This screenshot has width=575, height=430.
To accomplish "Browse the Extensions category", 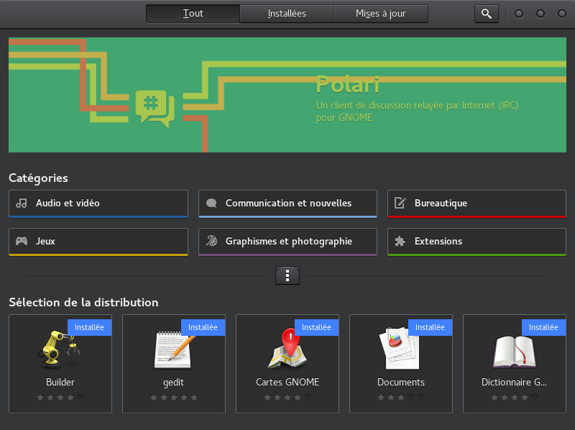I will [x=477, y=242].
